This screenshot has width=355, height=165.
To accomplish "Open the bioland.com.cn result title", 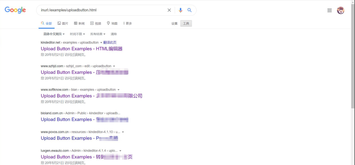I will pos(84,119).
